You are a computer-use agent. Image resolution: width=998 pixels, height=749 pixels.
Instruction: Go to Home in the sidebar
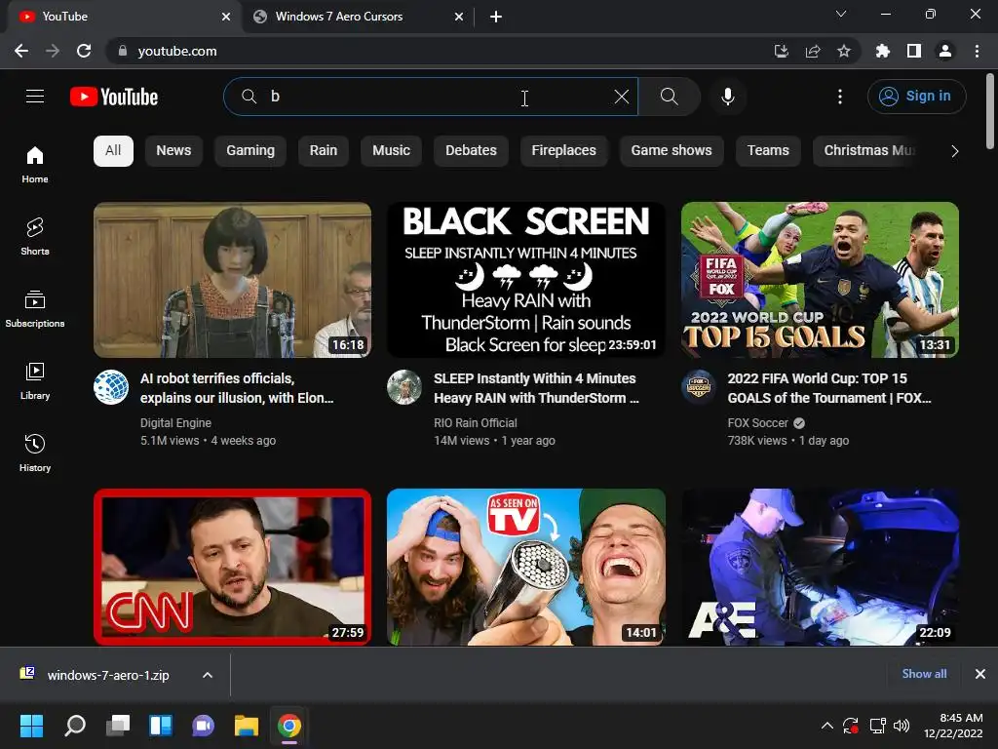coord(35,164)
